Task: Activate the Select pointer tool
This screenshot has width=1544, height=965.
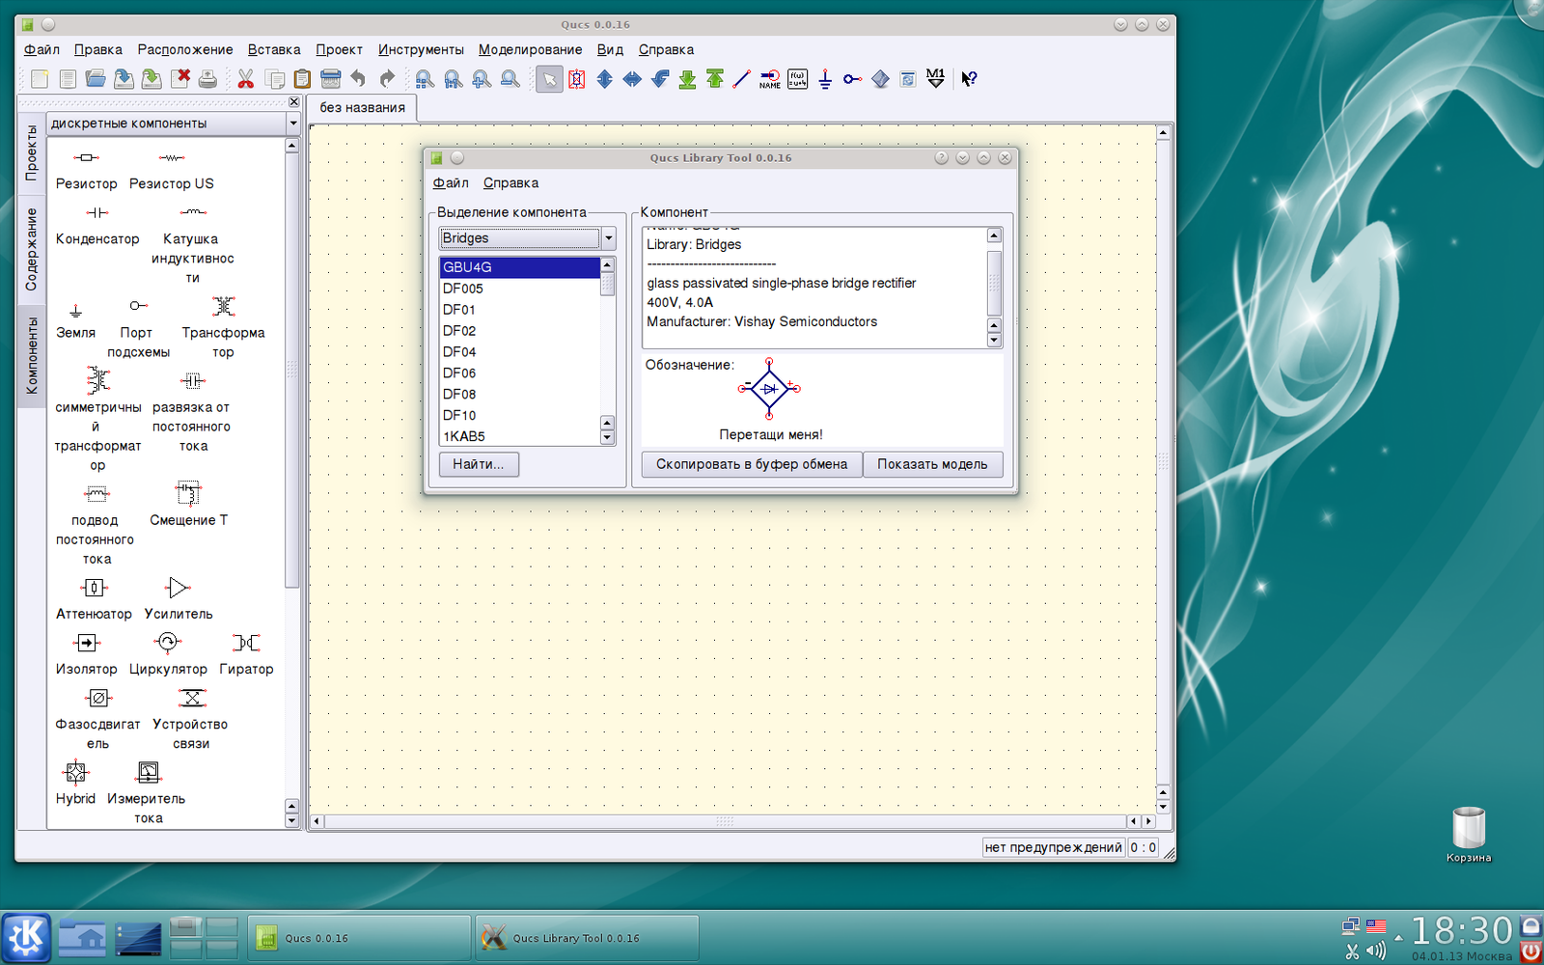Action: tap(549, 79)
